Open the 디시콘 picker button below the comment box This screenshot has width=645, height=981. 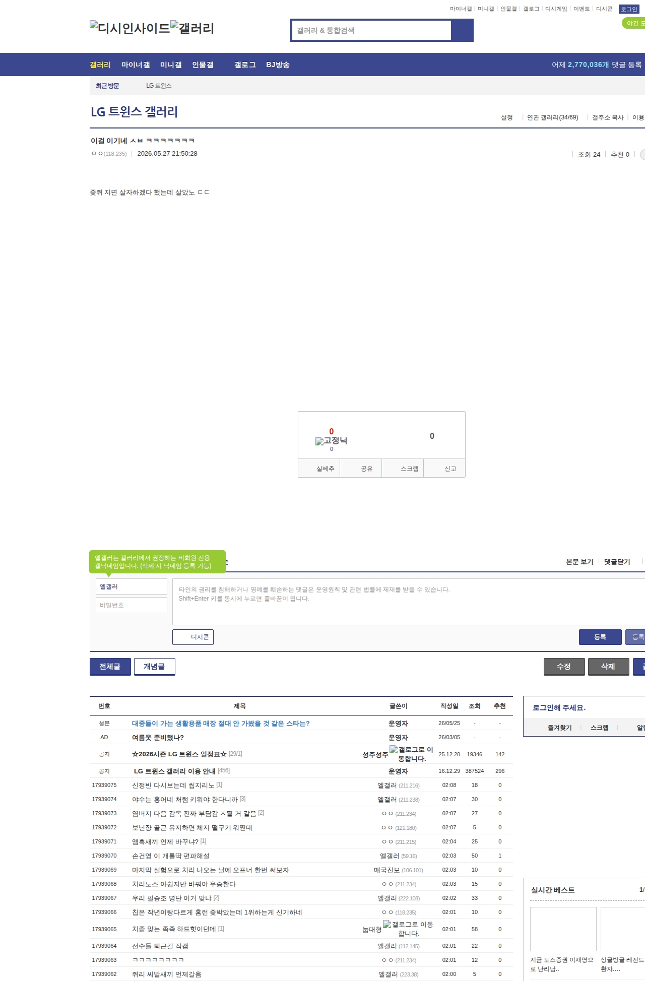tap(193, 637)
